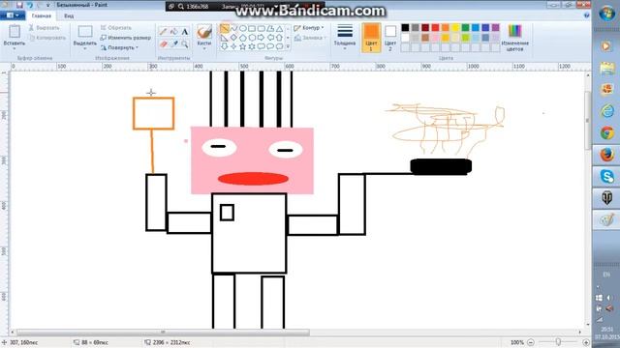Pick the yellow color swatch
The height and width of the screenshot is (348, 620).
(x=455, y=27)
